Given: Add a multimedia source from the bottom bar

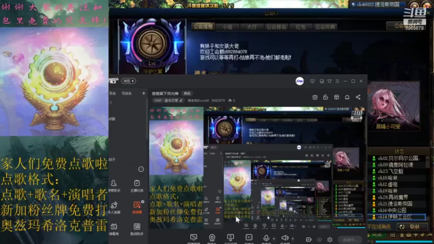Looking at the screenshot, I should 249,239.
